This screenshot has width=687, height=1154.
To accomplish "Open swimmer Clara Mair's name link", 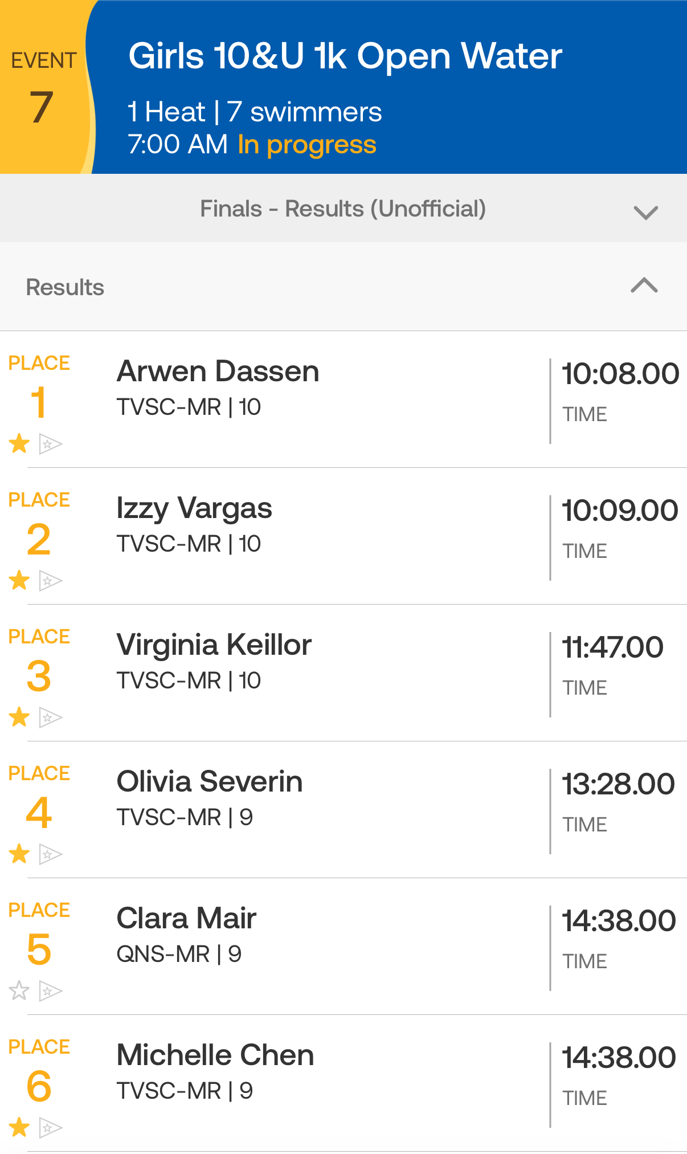I will point(186,919).
